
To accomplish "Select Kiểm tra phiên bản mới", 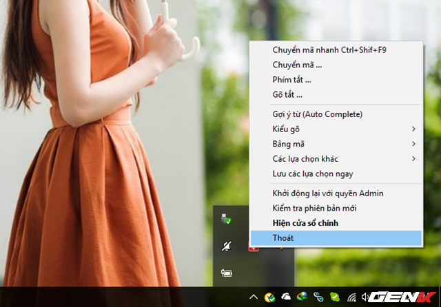I will (x=336, y=209).
